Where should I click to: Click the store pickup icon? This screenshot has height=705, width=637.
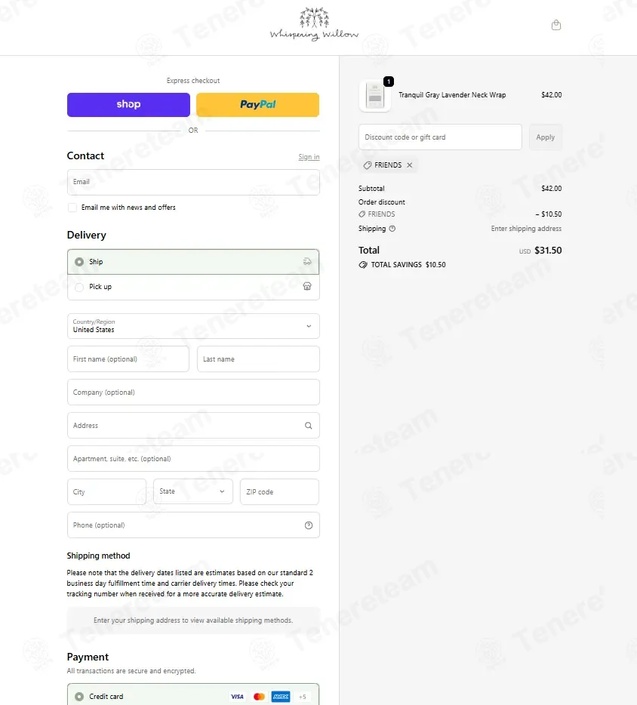coord(307,287)
